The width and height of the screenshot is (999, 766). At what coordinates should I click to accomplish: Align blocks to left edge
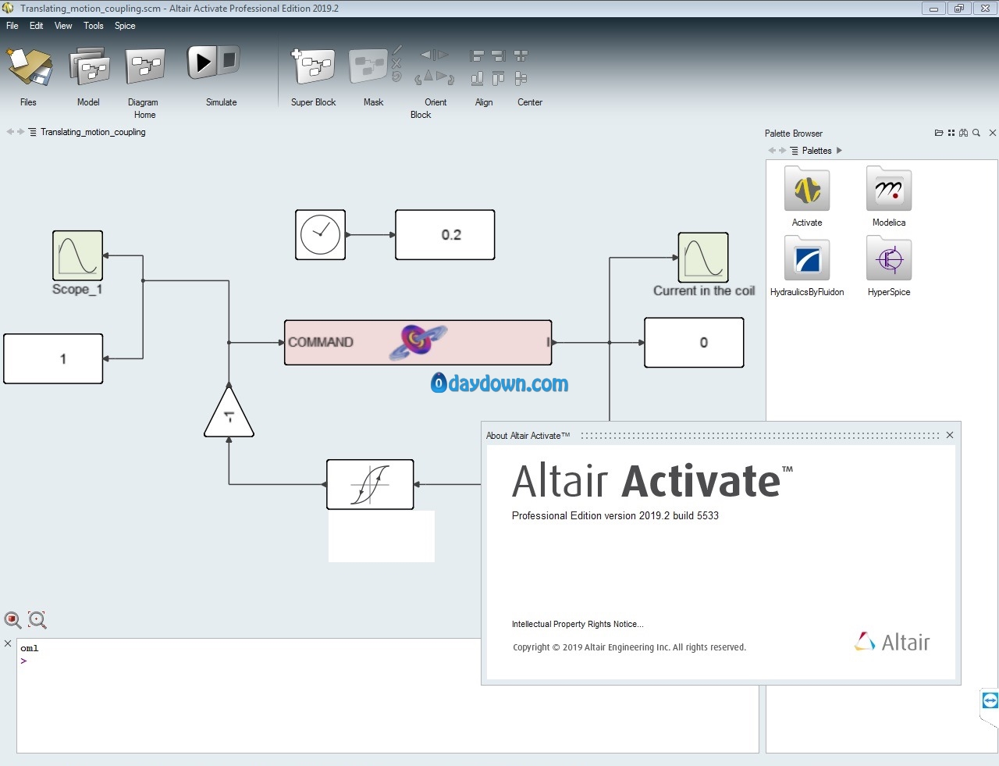pyautogui.click(x=477, y=56)
